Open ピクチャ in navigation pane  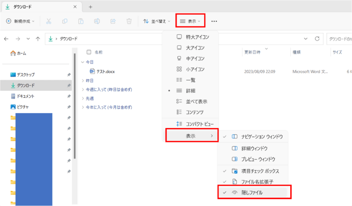[x=19, y=107]
